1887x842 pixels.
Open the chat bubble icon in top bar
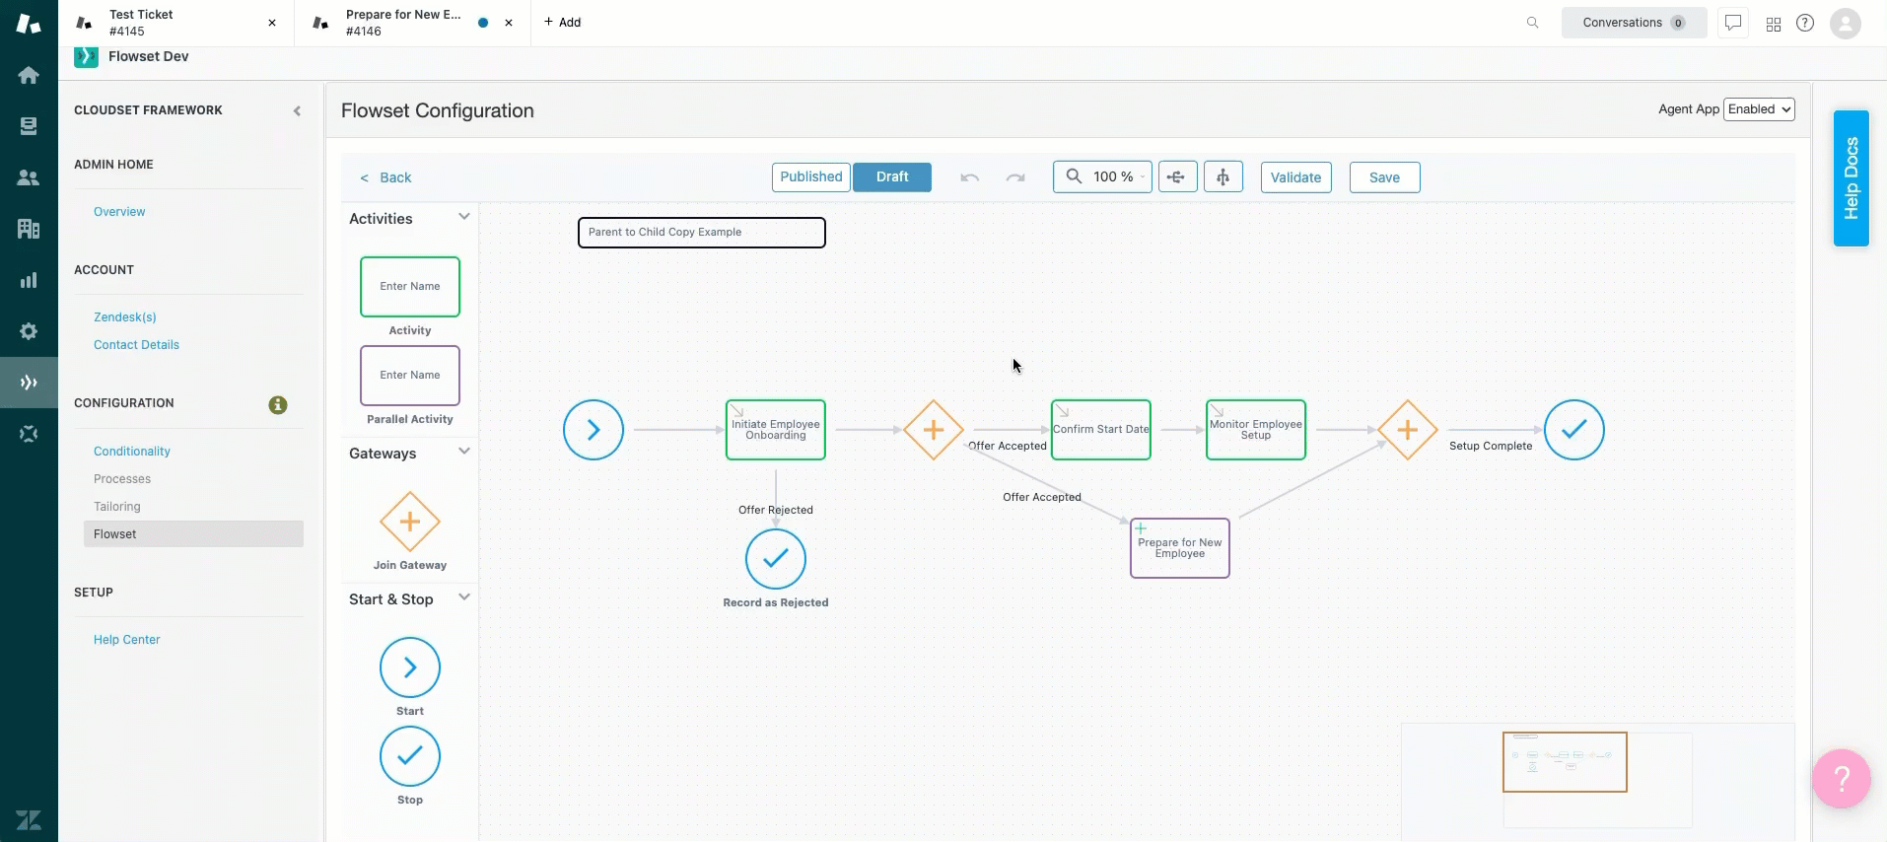click(1732, 23)
